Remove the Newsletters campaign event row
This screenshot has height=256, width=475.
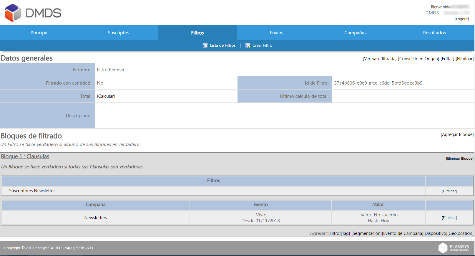[x=449, y=218]
